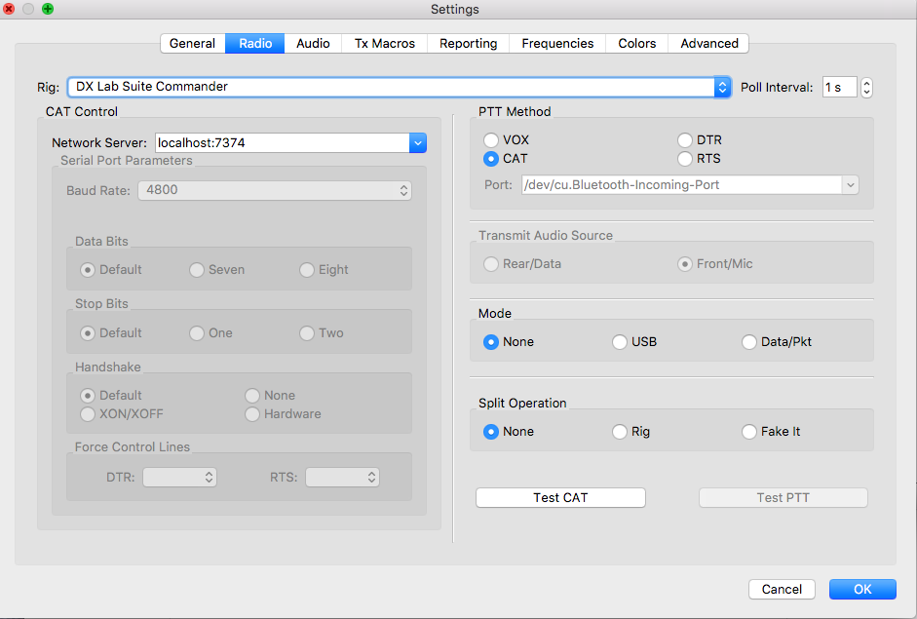The width and height of the screenshot is (917, 619).
Task: Select Front/Mic transmit audio source
Action: coord(714,264)
